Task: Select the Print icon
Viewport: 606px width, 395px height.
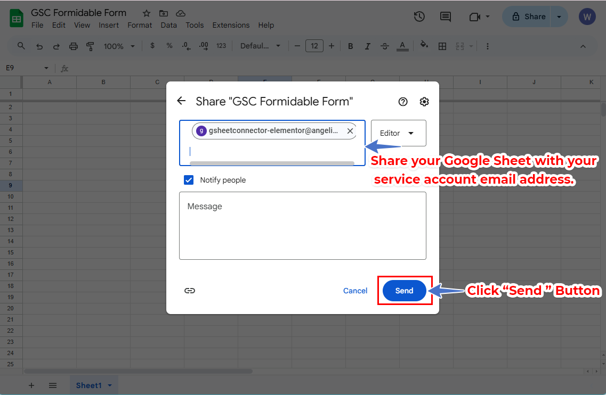Action: coord(73,46)
